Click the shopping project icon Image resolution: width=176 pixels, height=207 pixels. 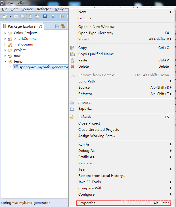[10, 44]
